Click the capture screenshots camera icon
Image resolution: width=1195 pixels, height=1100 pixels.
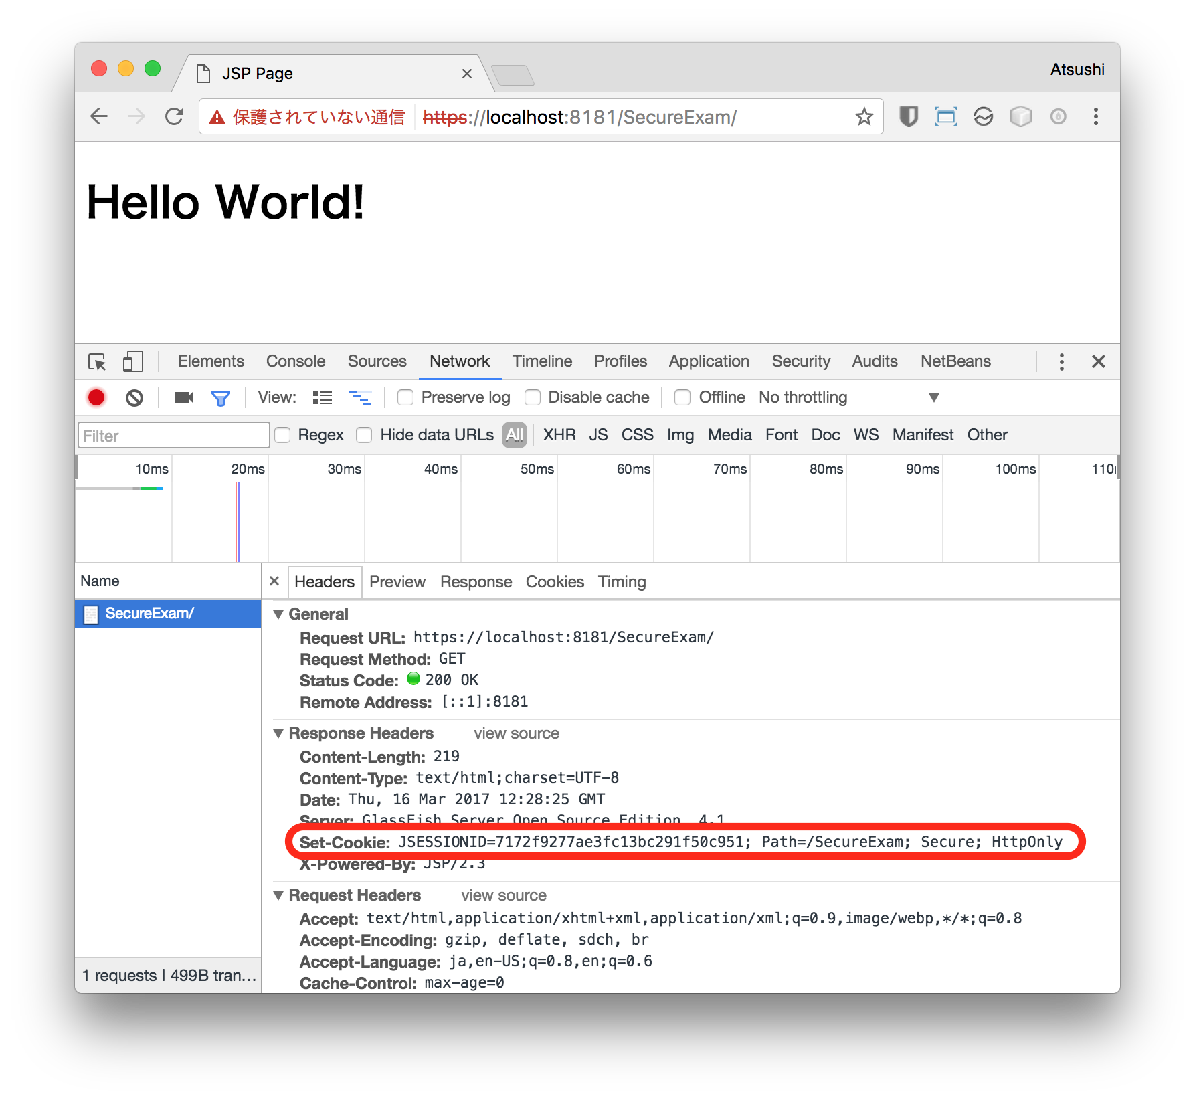[x=183, y=398]
